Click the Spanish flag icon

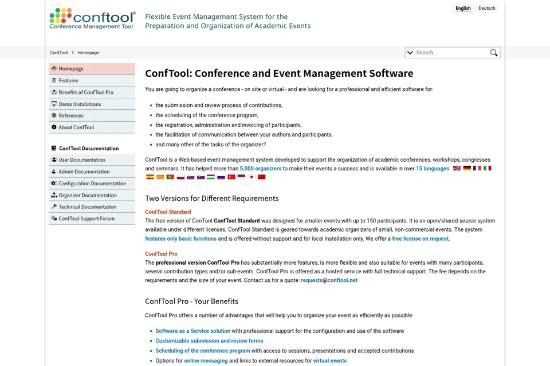(150, 177)
